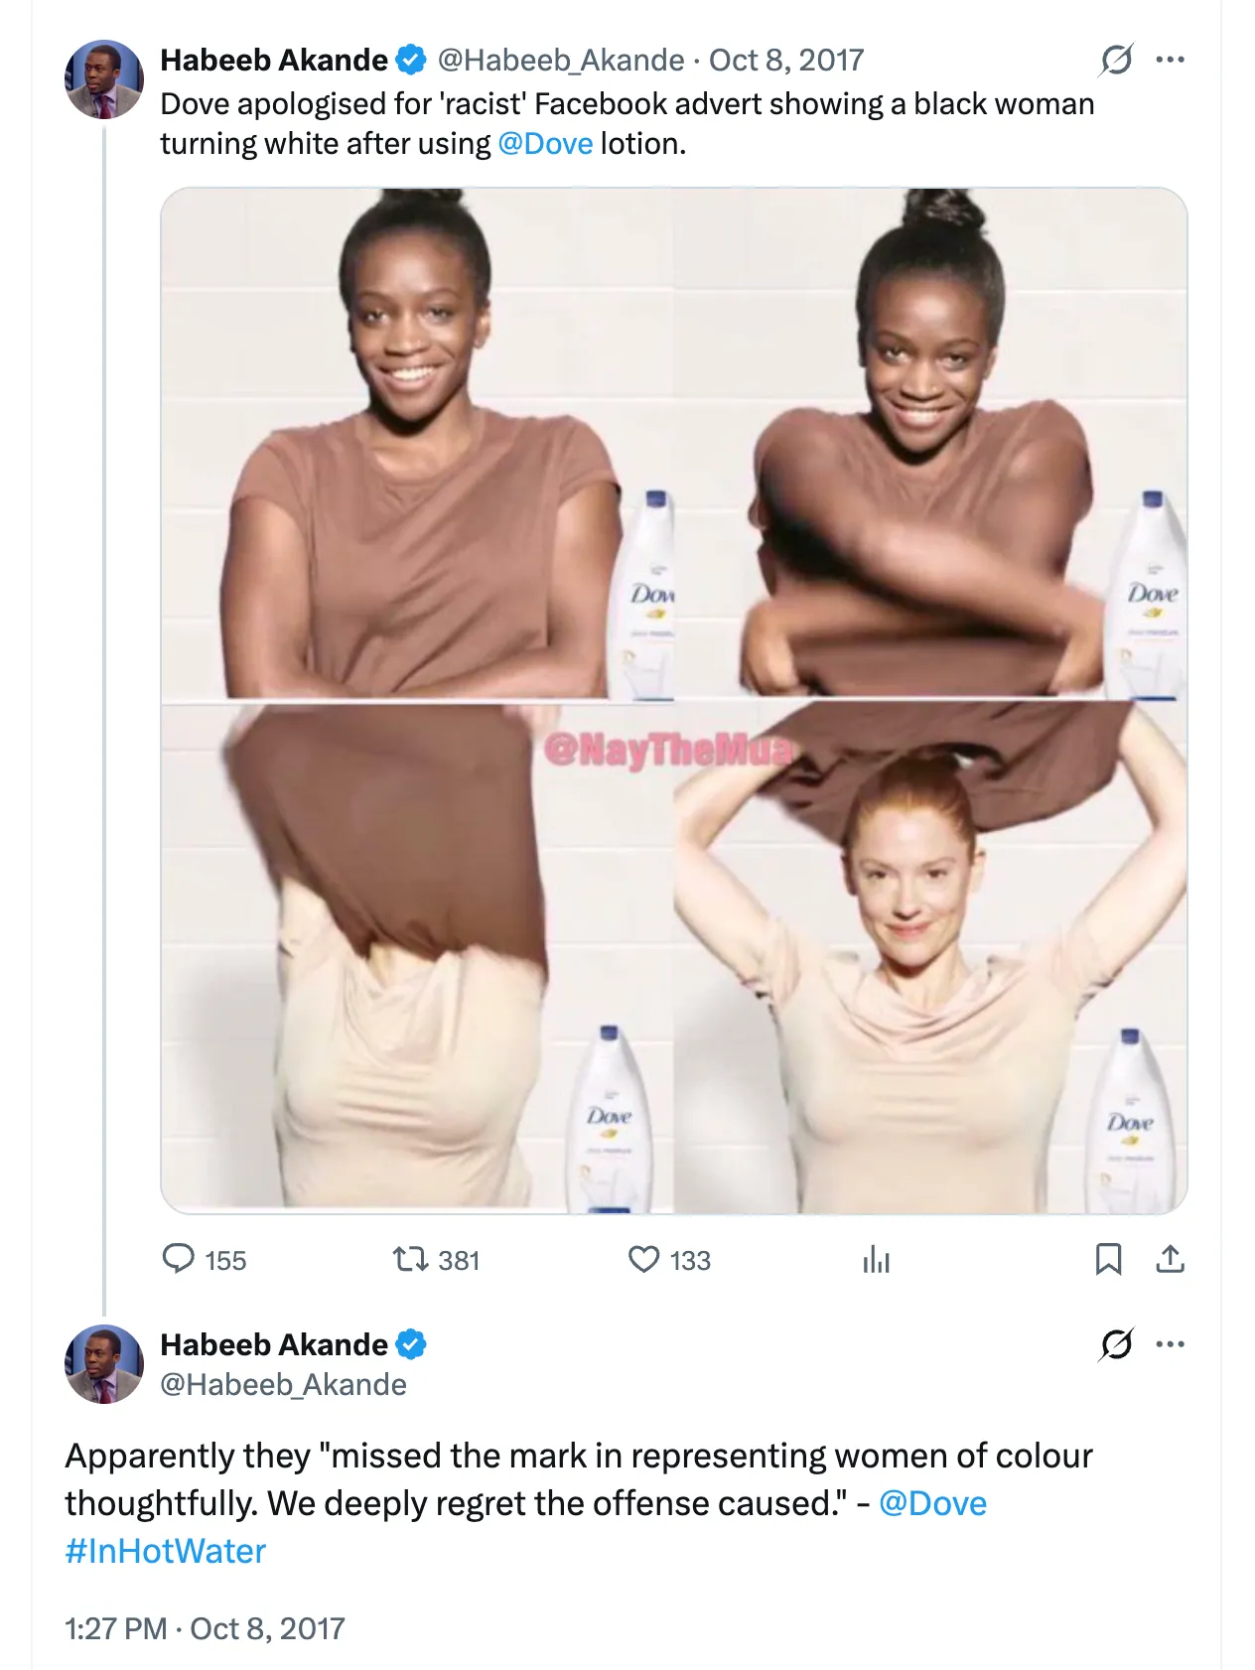Open the more options menu on first tweet
Viewport: 1255px width, 1670px height.
click(1171, 60)
